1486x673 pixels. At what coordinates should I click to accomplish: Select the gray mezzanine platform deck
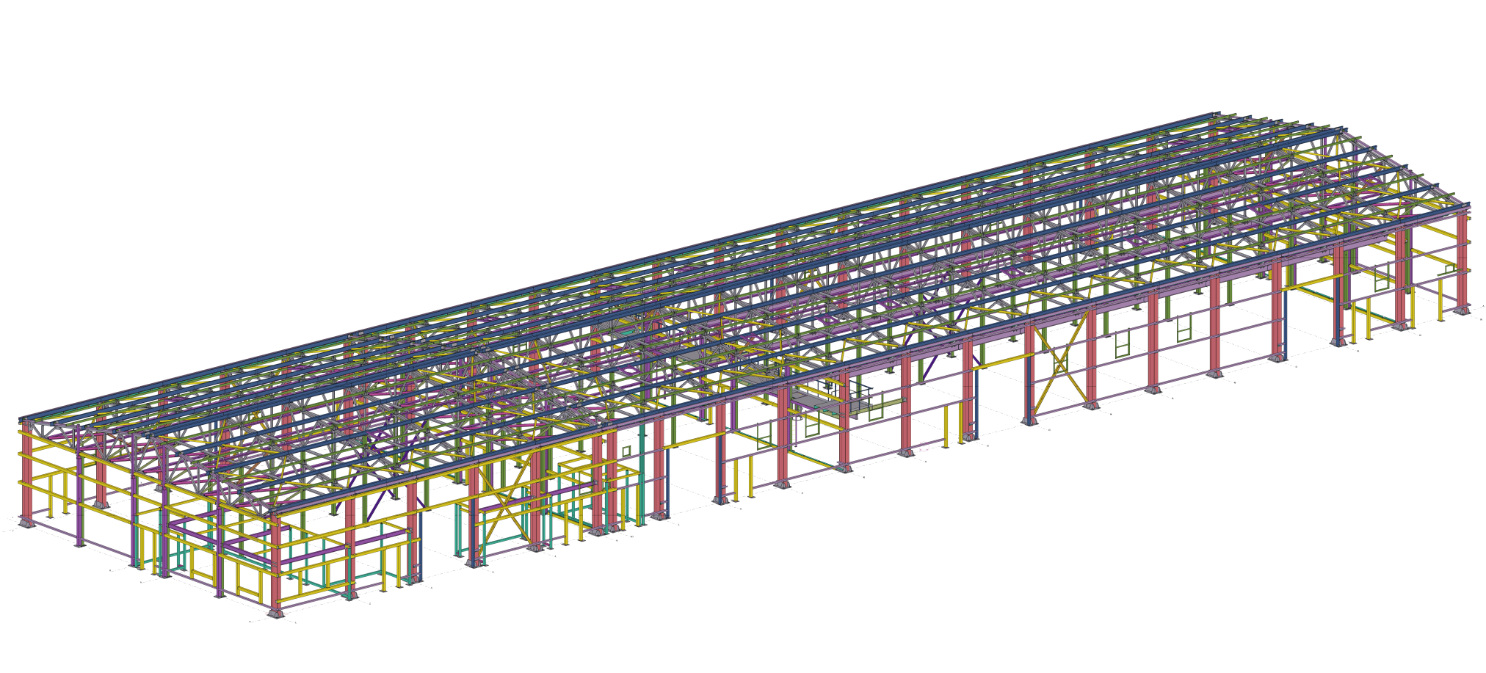(815, 401)
